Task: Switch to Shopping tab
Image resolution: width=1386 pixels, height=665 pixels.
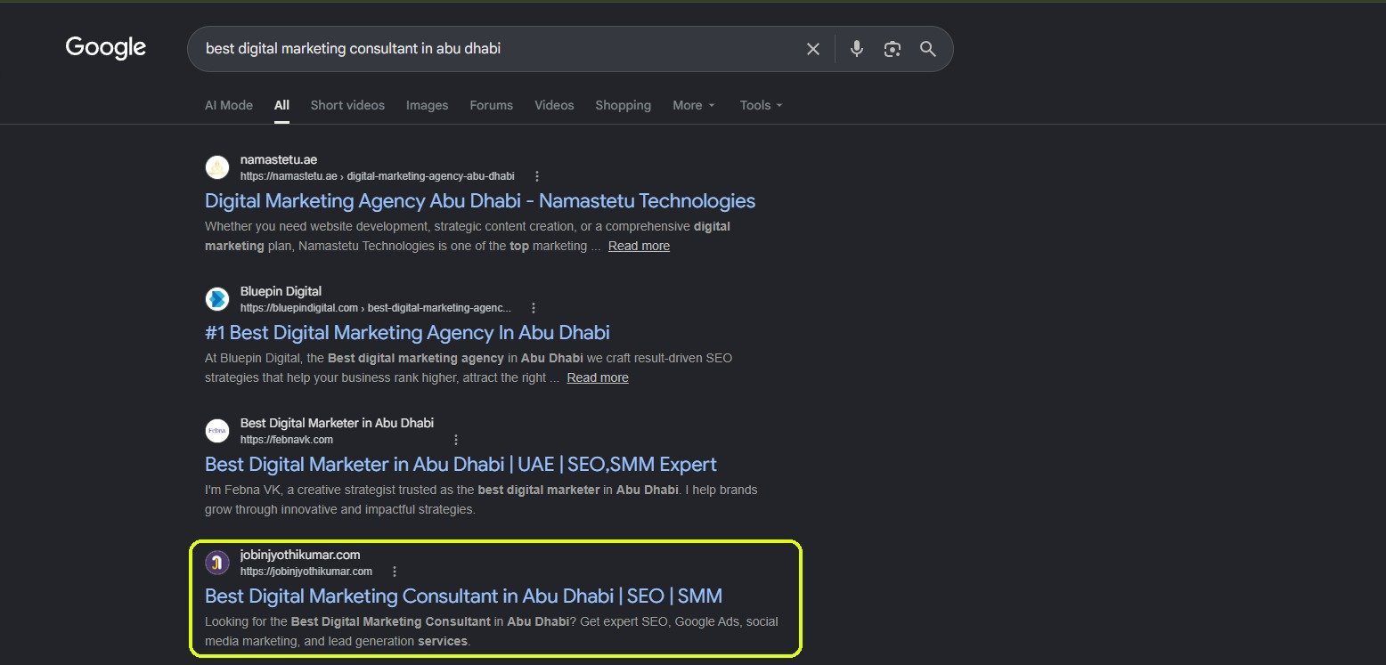Action: [x=624, y=105]
